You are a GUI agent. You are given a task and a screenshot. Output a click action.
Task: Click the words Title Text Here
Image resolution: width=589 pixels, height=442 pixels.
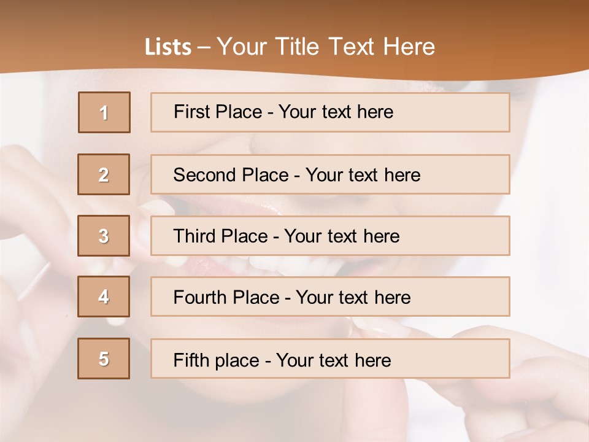tap(355, 47)
